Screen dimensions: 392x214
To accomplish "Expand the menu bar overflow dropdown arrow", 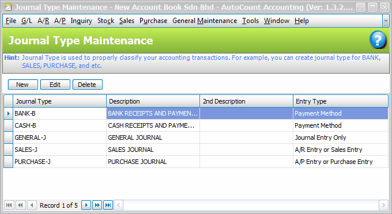I will (x=386, y=21).
